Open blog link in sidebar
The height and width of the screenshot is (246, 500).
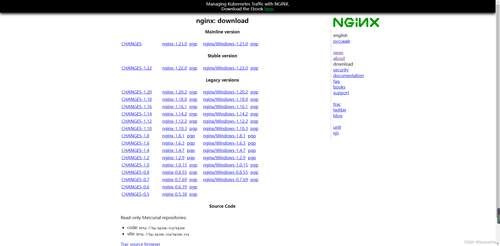coord(338,116)
